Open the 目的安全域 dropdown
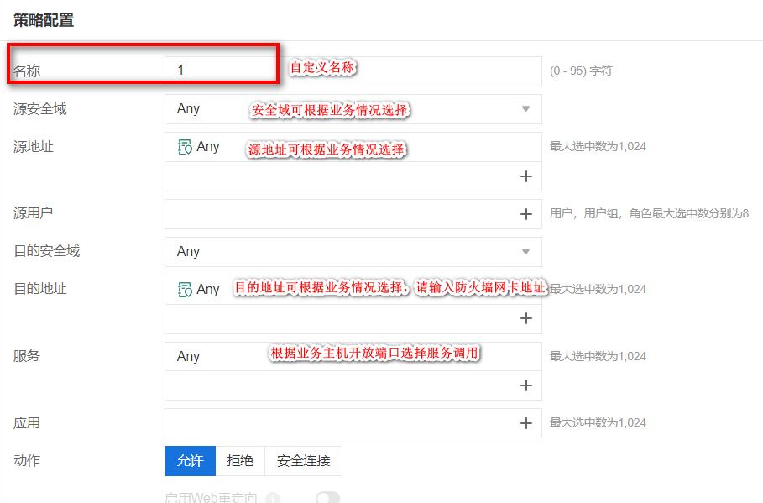This screenshot has width=763, height=503. click(x=526, y=251)
